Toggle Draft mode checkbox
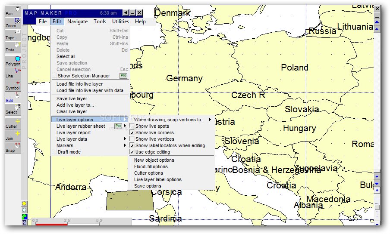Viewport: 390px width, 234px height. [54, 152]
